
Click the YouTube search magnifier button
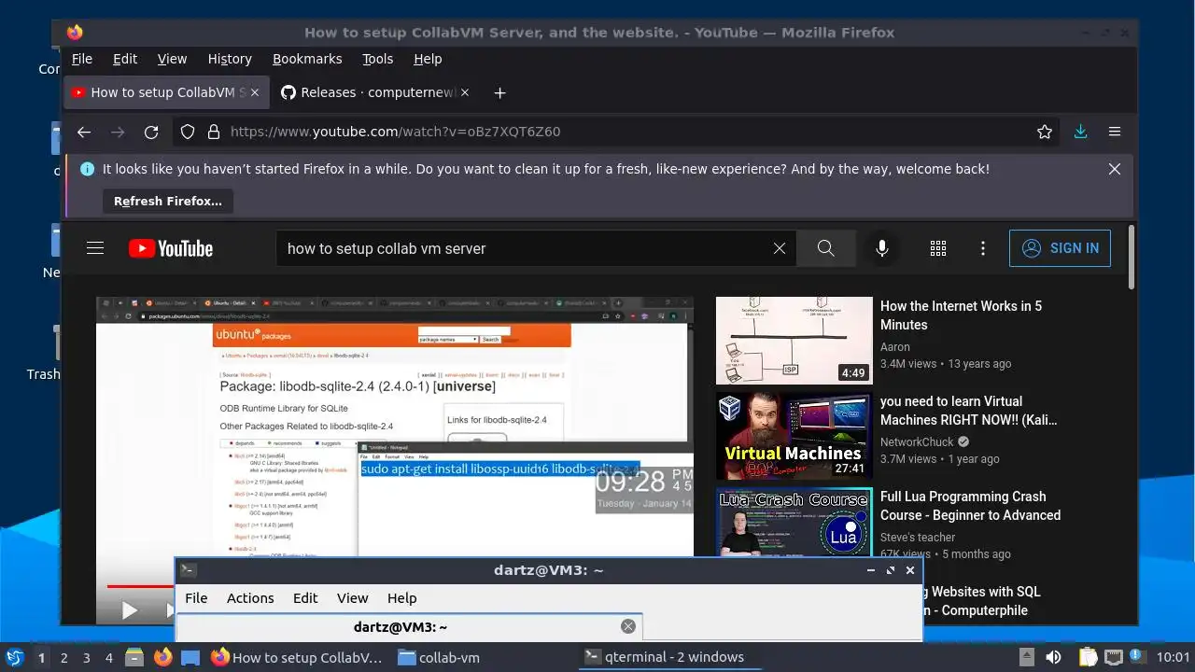[x=825, y=248]
